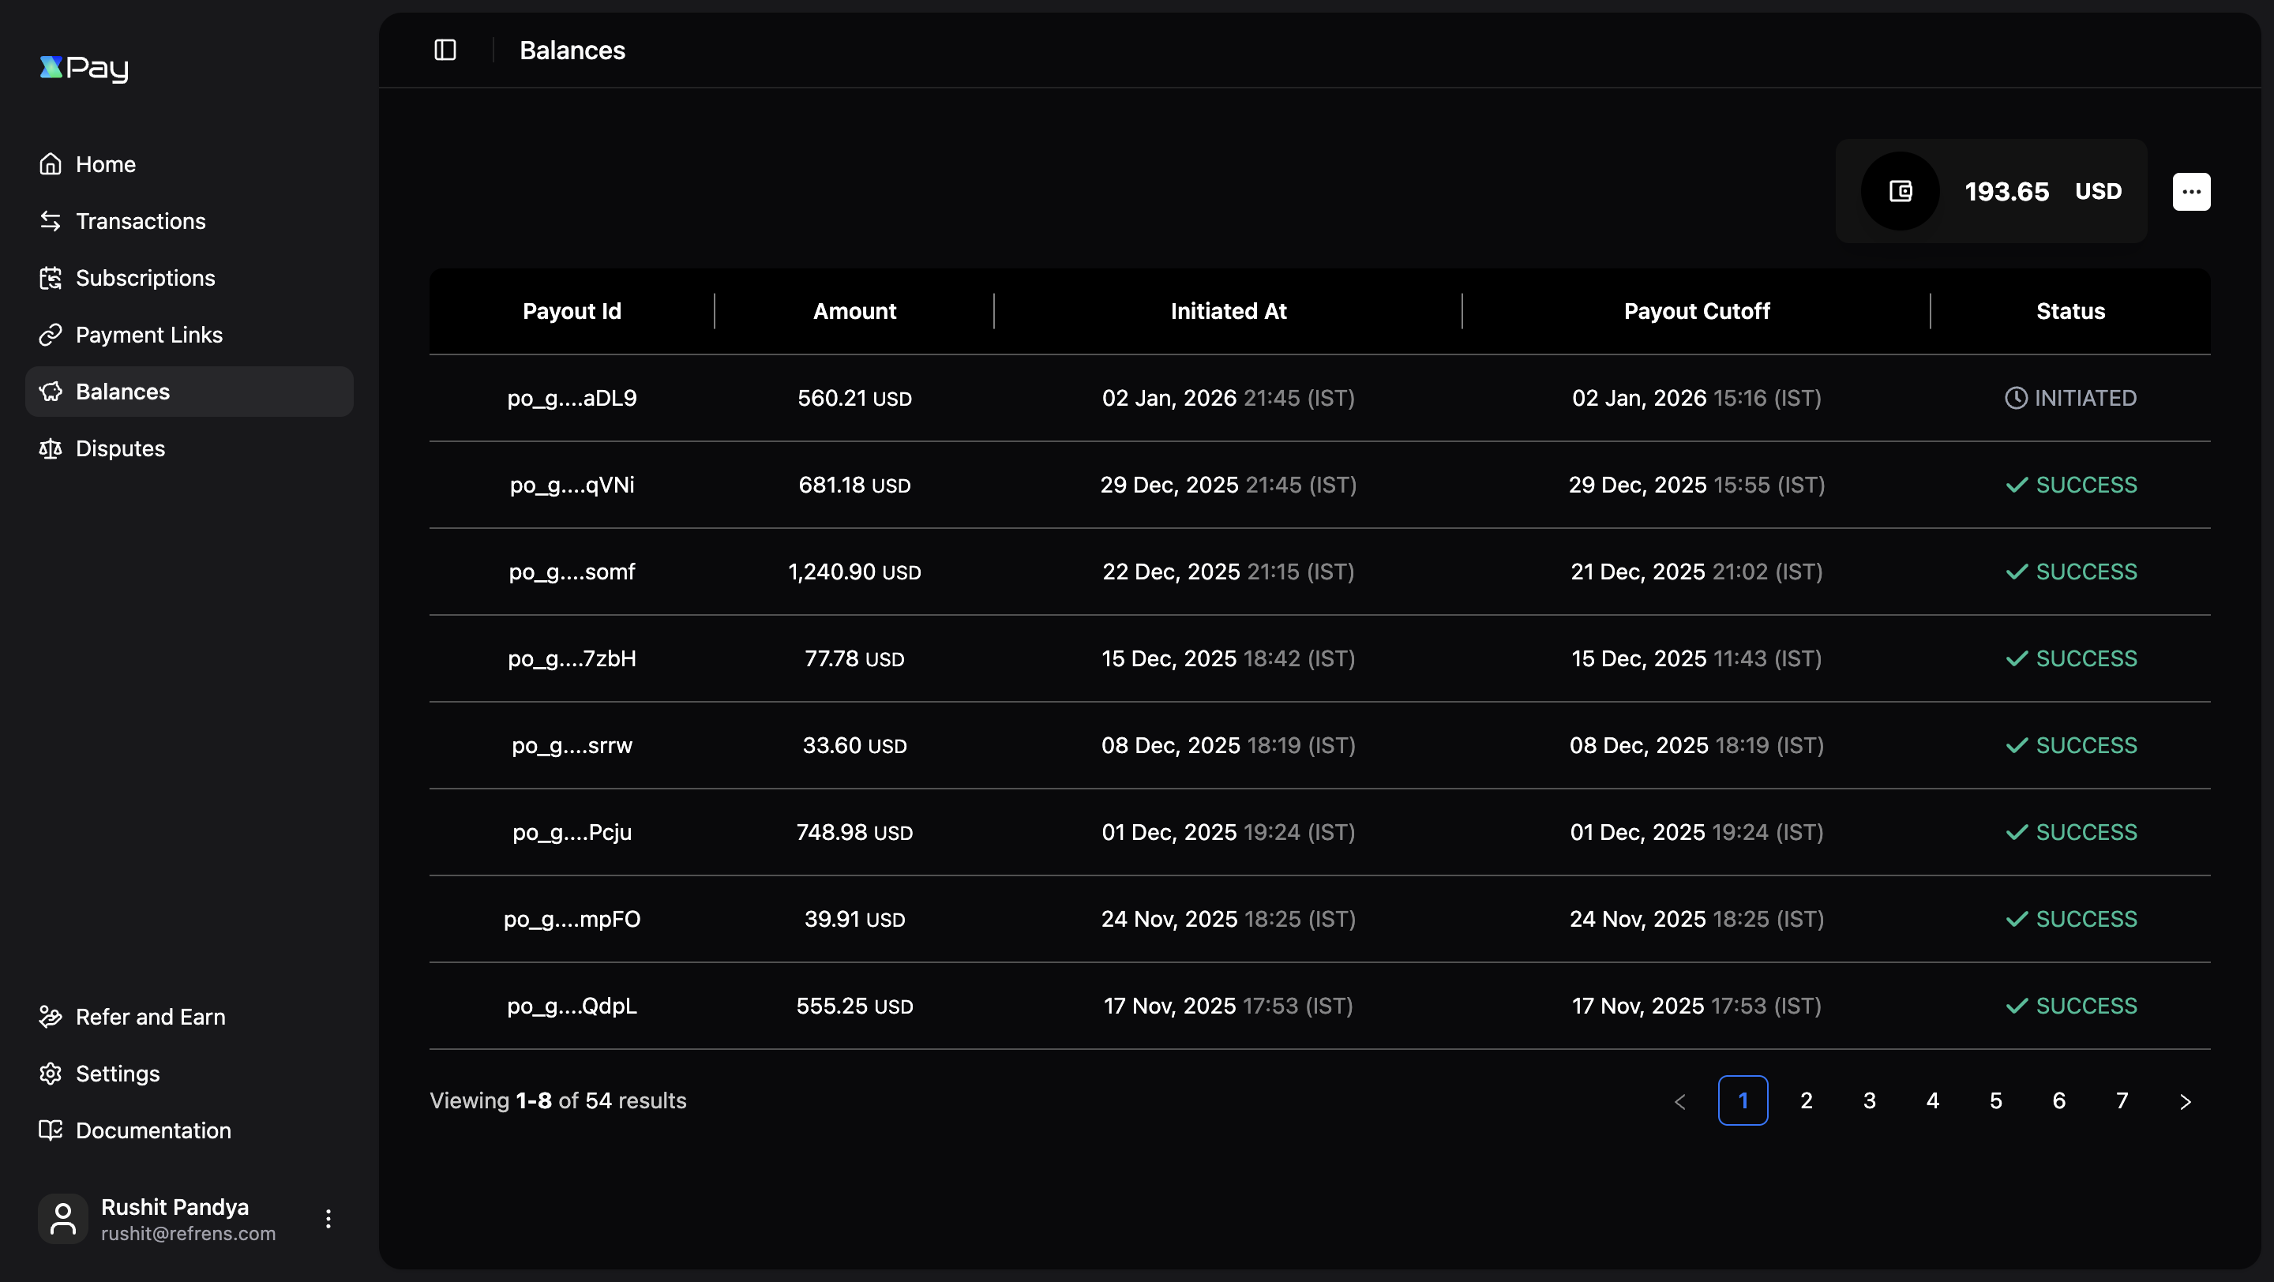Select the Payment Links icon
This screenshot has height=1282, width=2274.
coord(51,335)
